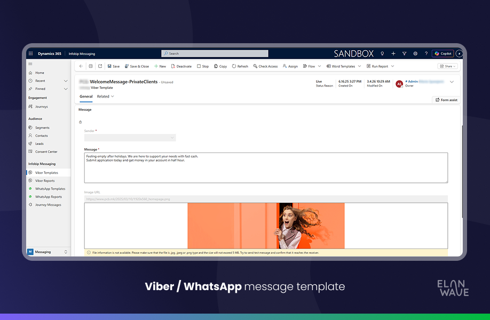The image size is (490, 320).
Task: Click the form vertical scrollbar
Action: (462, 171)
